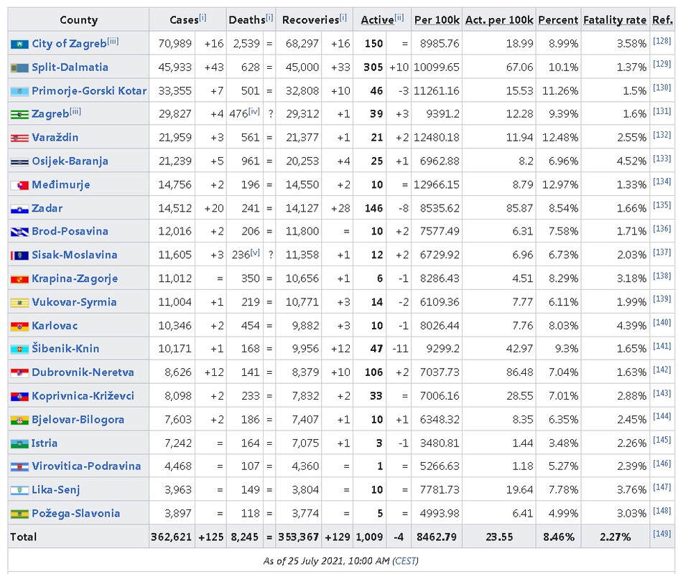
Task: Click the Lika-Senj flag icon
Action: coord(19,491)
